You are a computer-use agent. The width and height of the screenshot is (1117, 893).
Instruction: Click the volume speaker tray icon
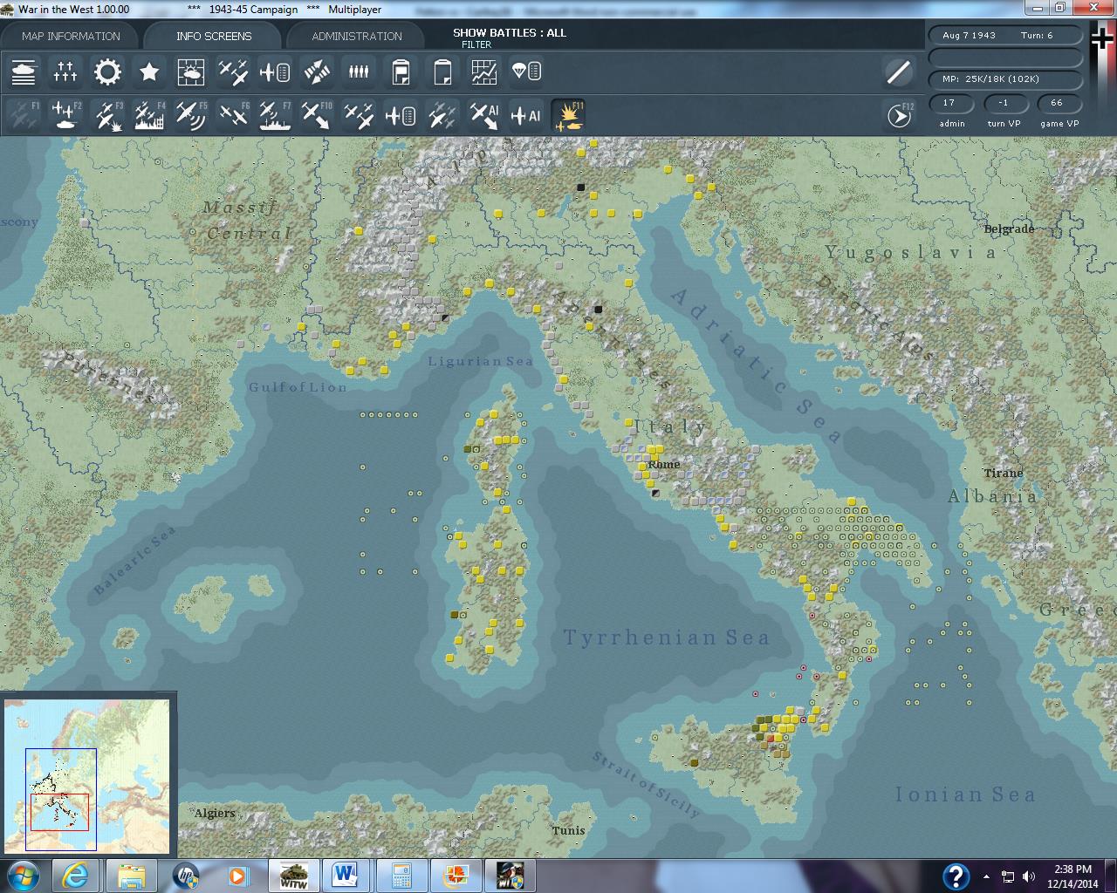(x=1029, y=876)
